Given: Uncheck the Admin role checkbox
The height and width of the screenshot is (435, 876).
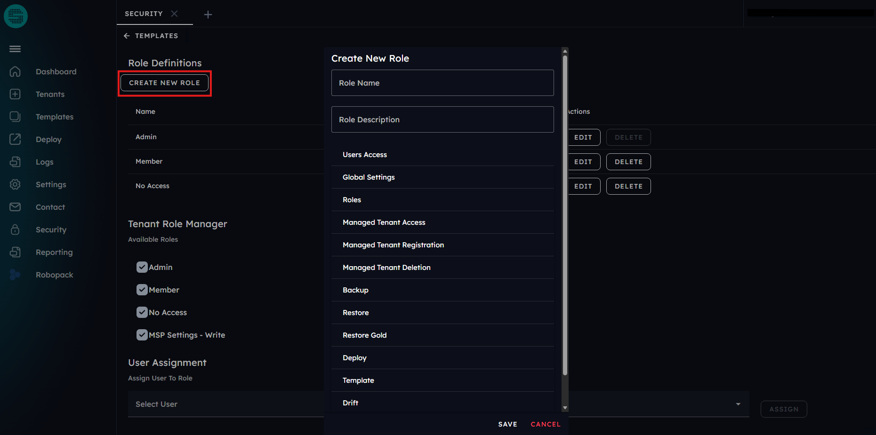Looking at the screenshot, I should click(142, 267).
